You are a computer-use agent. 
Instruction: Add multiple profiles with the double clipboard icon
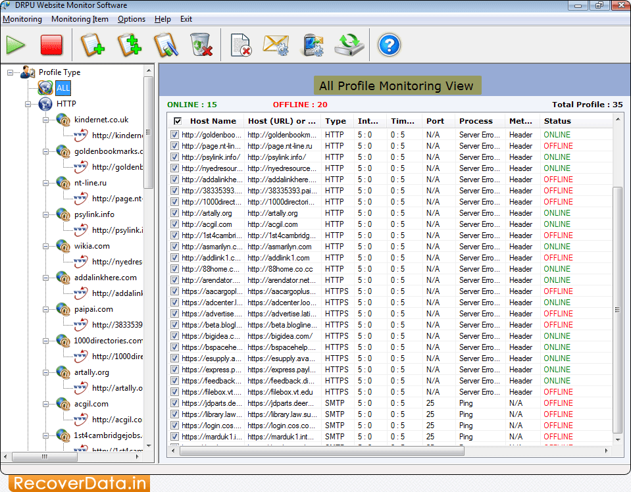(130, 45)
